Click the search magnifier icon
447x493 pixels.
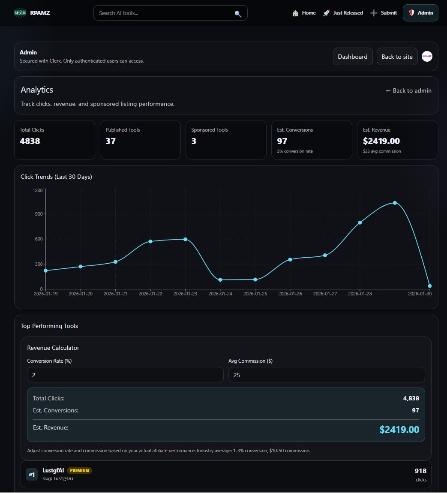[x=238, y=14]
